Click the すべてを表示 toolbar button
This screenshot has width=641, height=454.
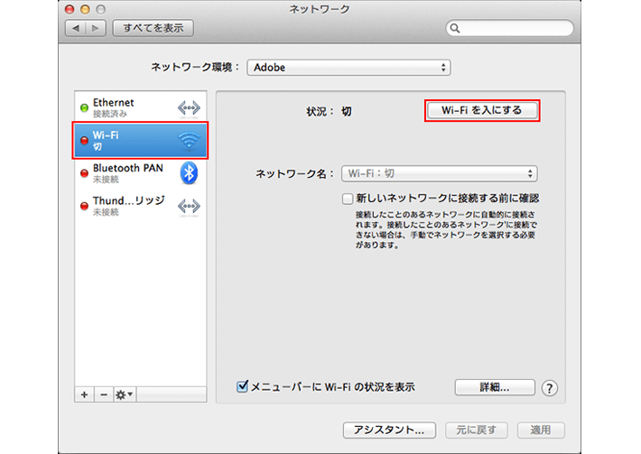[x=153, y=28]
